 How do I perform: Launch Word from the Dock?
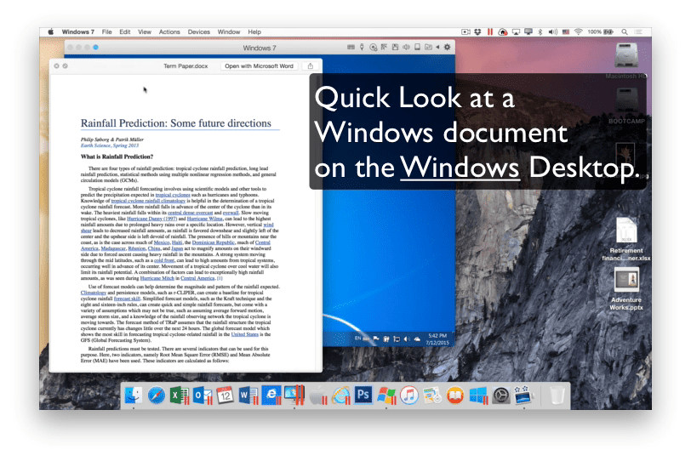pyautogui.click(x=248, y=395)
